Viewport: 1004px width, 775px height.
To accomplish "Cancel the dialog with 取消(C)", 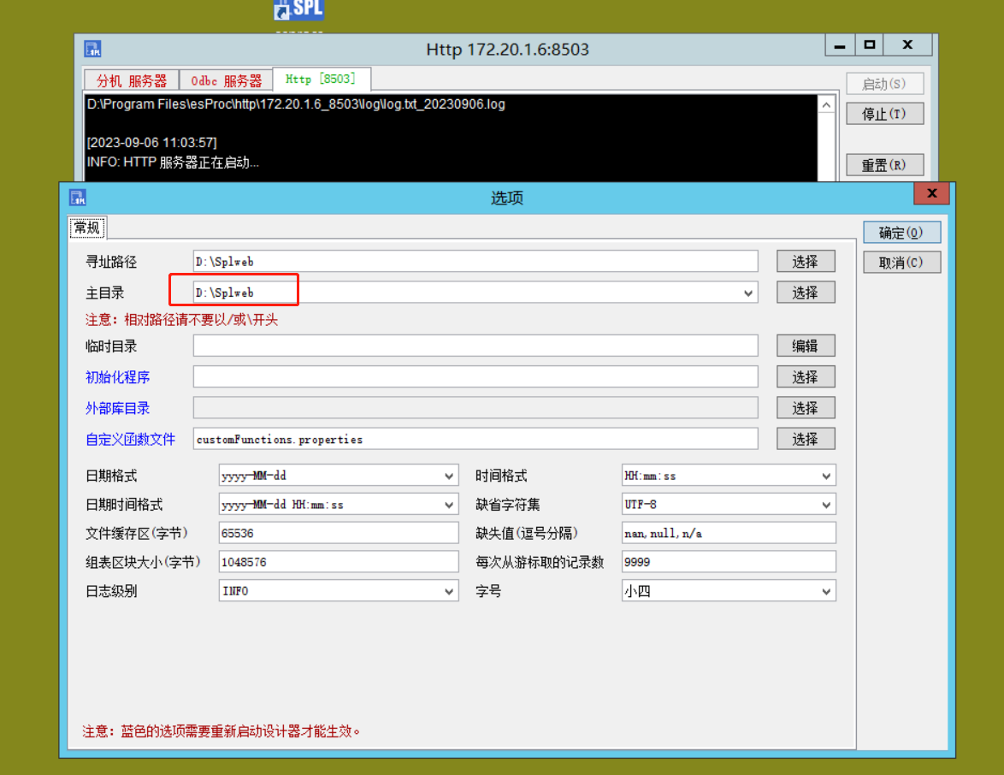I will click(x=901, y=263).
